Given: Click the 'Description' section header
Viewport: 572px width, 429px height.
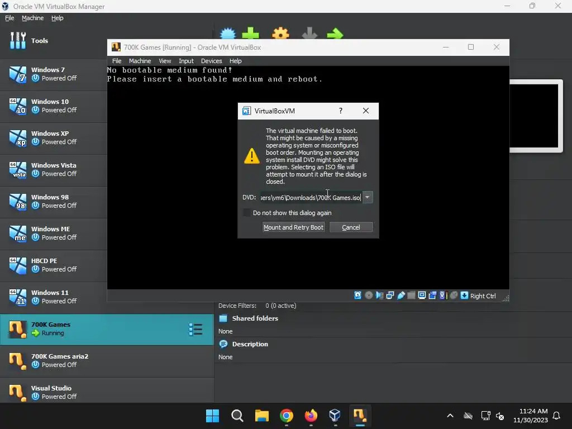Looking at the screenshot, I should click(250, 344).
